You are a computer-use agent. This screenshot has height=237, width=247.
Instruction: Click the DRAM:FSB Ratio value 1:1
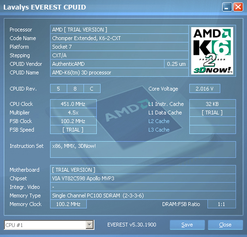pos(222,204)
